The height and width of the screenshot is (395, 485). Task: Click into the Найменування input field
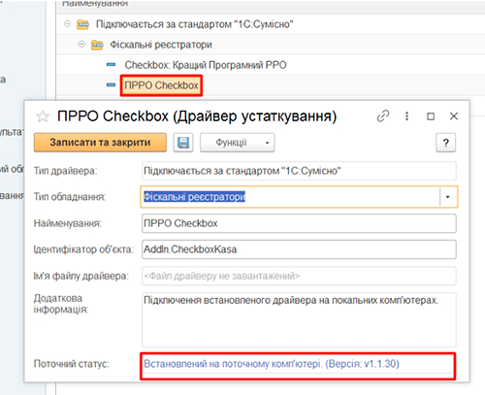[299, 223]
